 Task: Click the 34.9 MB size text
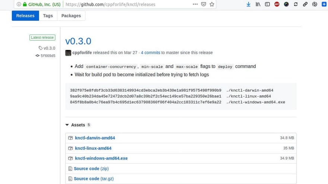tap(287, 158)
